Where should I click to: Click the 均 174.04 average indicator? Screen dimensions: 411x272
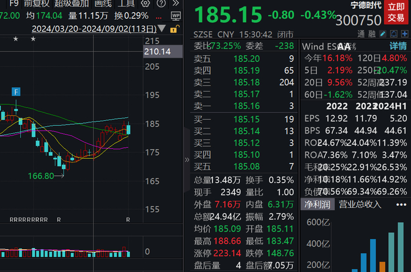(44, 16)
